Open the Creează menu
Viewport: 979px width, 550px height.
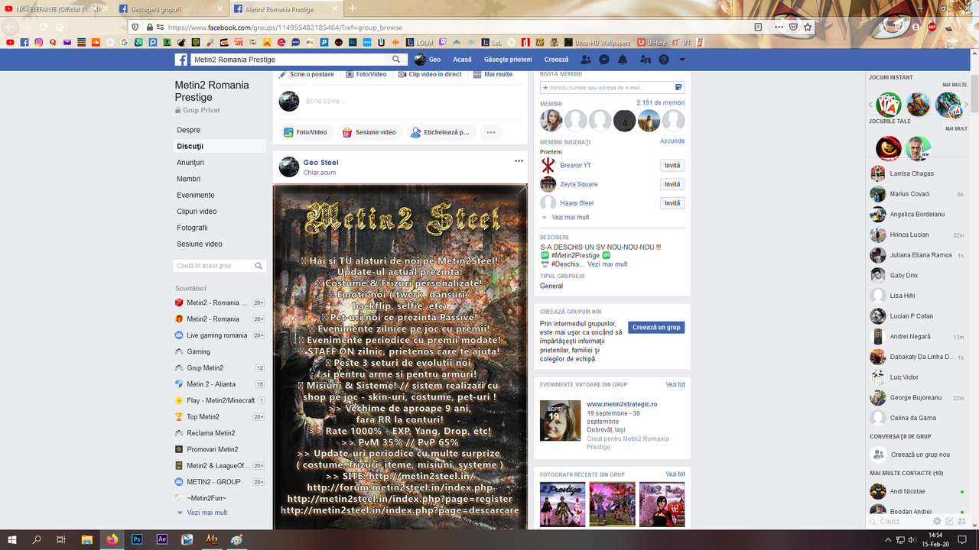[556, 60]
